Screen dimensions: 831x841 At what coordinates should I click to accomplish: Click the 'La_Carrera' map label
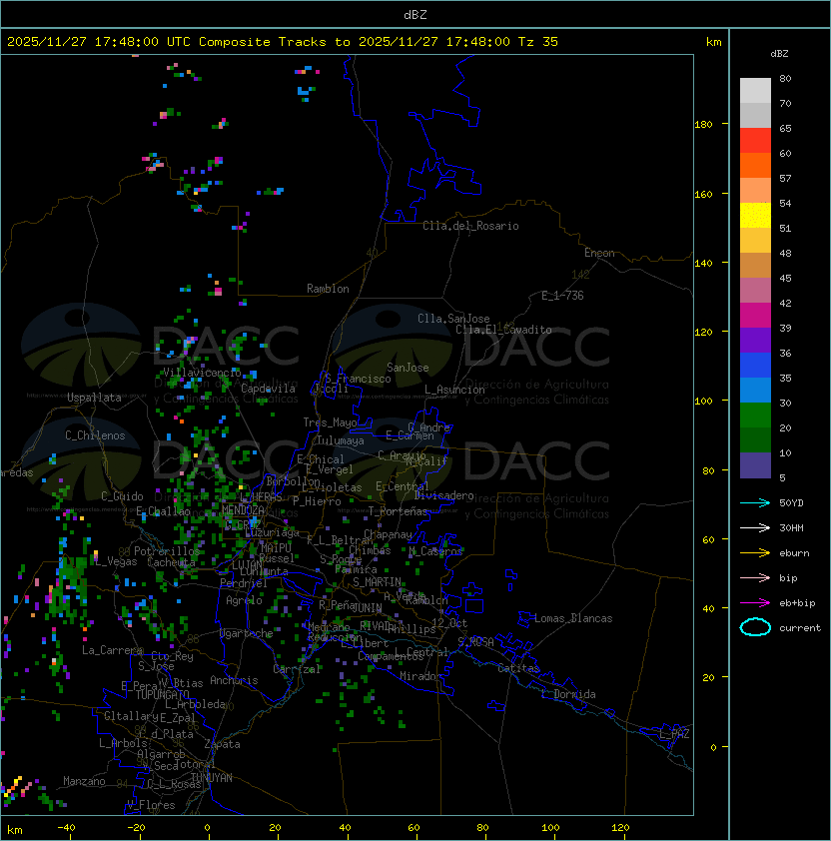pyautogui.click(x=113, y=650)
